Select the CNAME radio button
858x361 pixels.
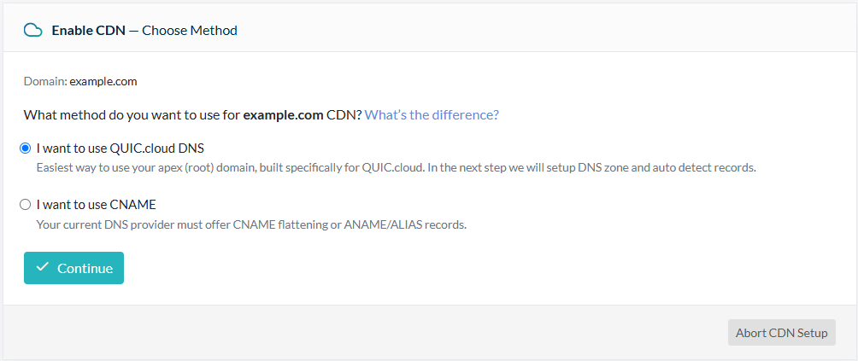pyautogui.click(x=25, y=205)
